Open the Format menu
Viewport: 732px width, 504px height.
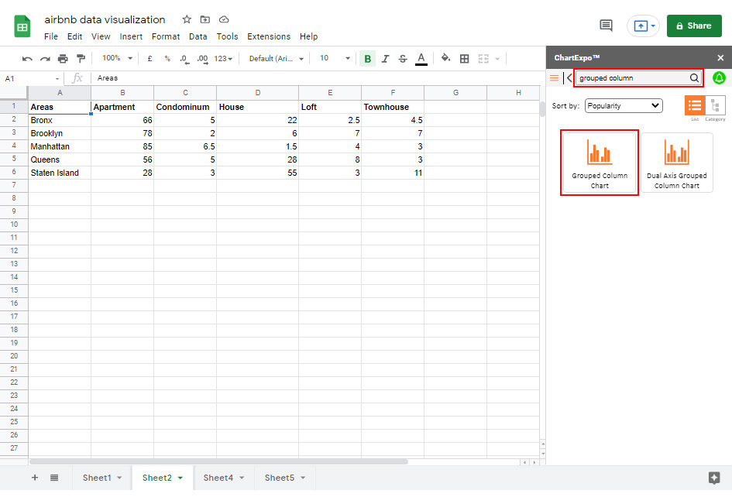(x=166, y=36)
